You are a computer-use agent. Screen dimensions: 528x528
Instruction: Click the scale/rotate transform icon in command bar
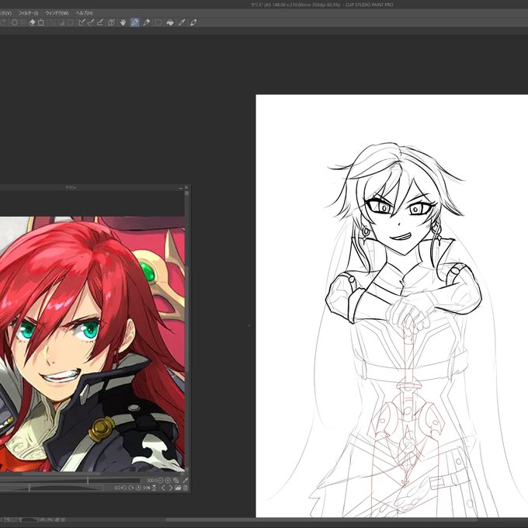(x=41, y=23)
